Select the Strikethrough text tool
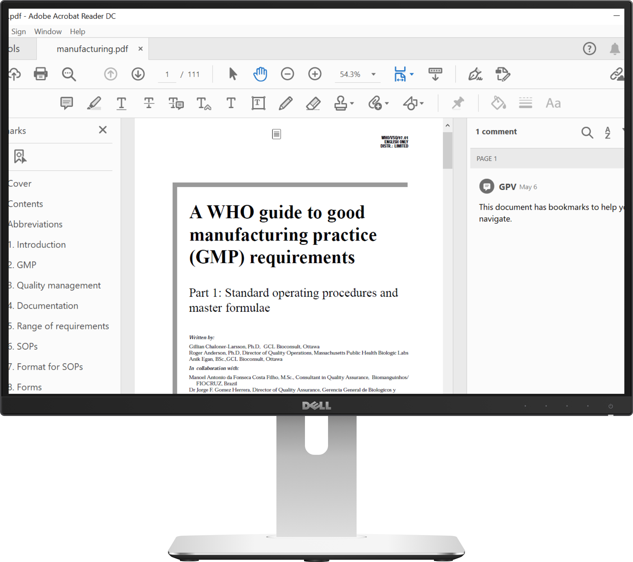The width and height of the screenshot is (633, 562). tap(149, 103)
